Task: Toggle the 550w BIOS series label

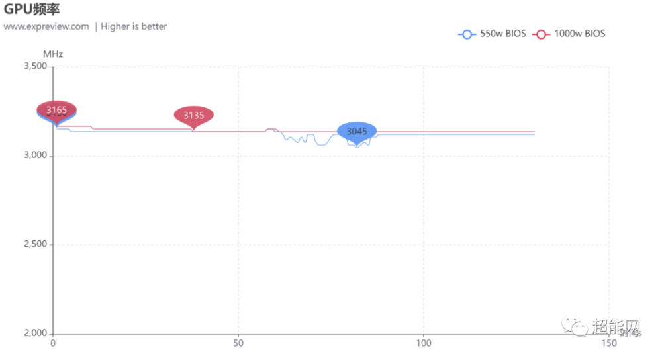Action: [503, 34]
